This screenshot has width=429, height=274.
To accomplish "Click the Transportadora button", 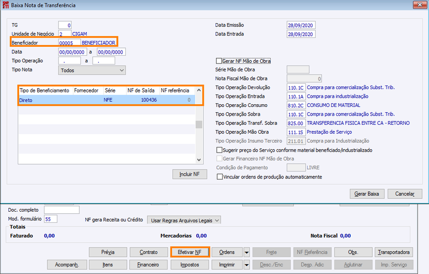I will tap(394, 252).
